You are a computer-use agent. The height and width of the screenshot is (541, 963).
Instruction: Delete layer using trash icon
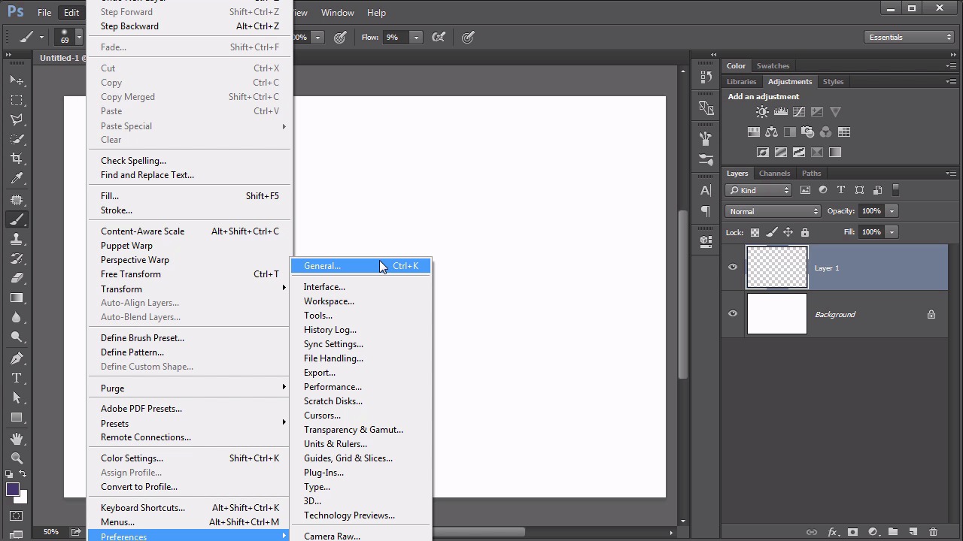[933, 532]
